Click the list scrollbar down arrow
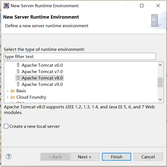Viewport: 167px width, 167px height. coord(160,99)
